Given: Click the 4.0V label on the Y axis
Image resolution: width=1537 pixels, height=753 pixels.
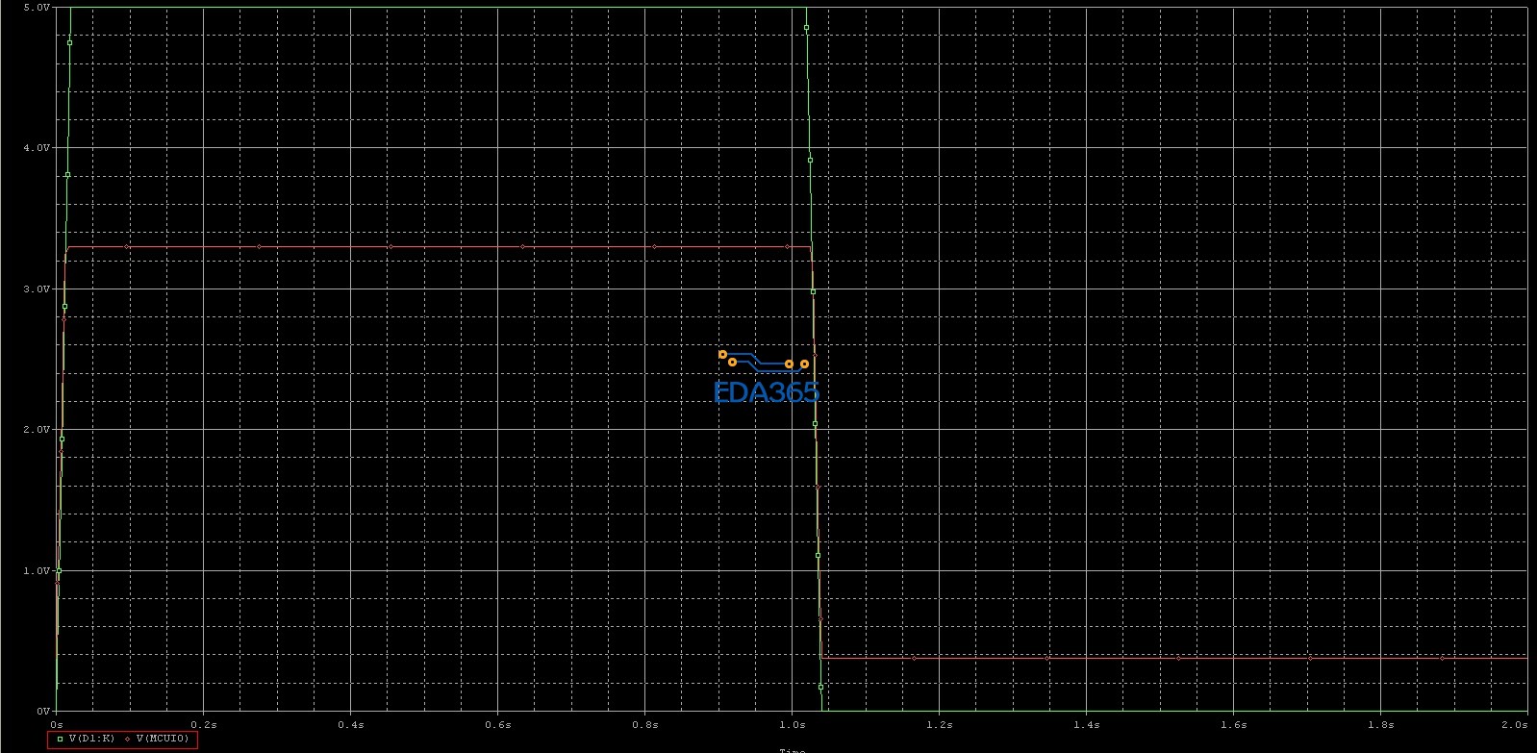Looking at the screenshot, I should click(37, 148).
